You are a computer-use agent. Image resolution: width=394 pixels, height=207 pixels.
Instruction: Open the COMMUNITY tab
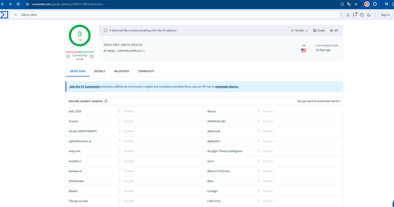click(146, 71)
